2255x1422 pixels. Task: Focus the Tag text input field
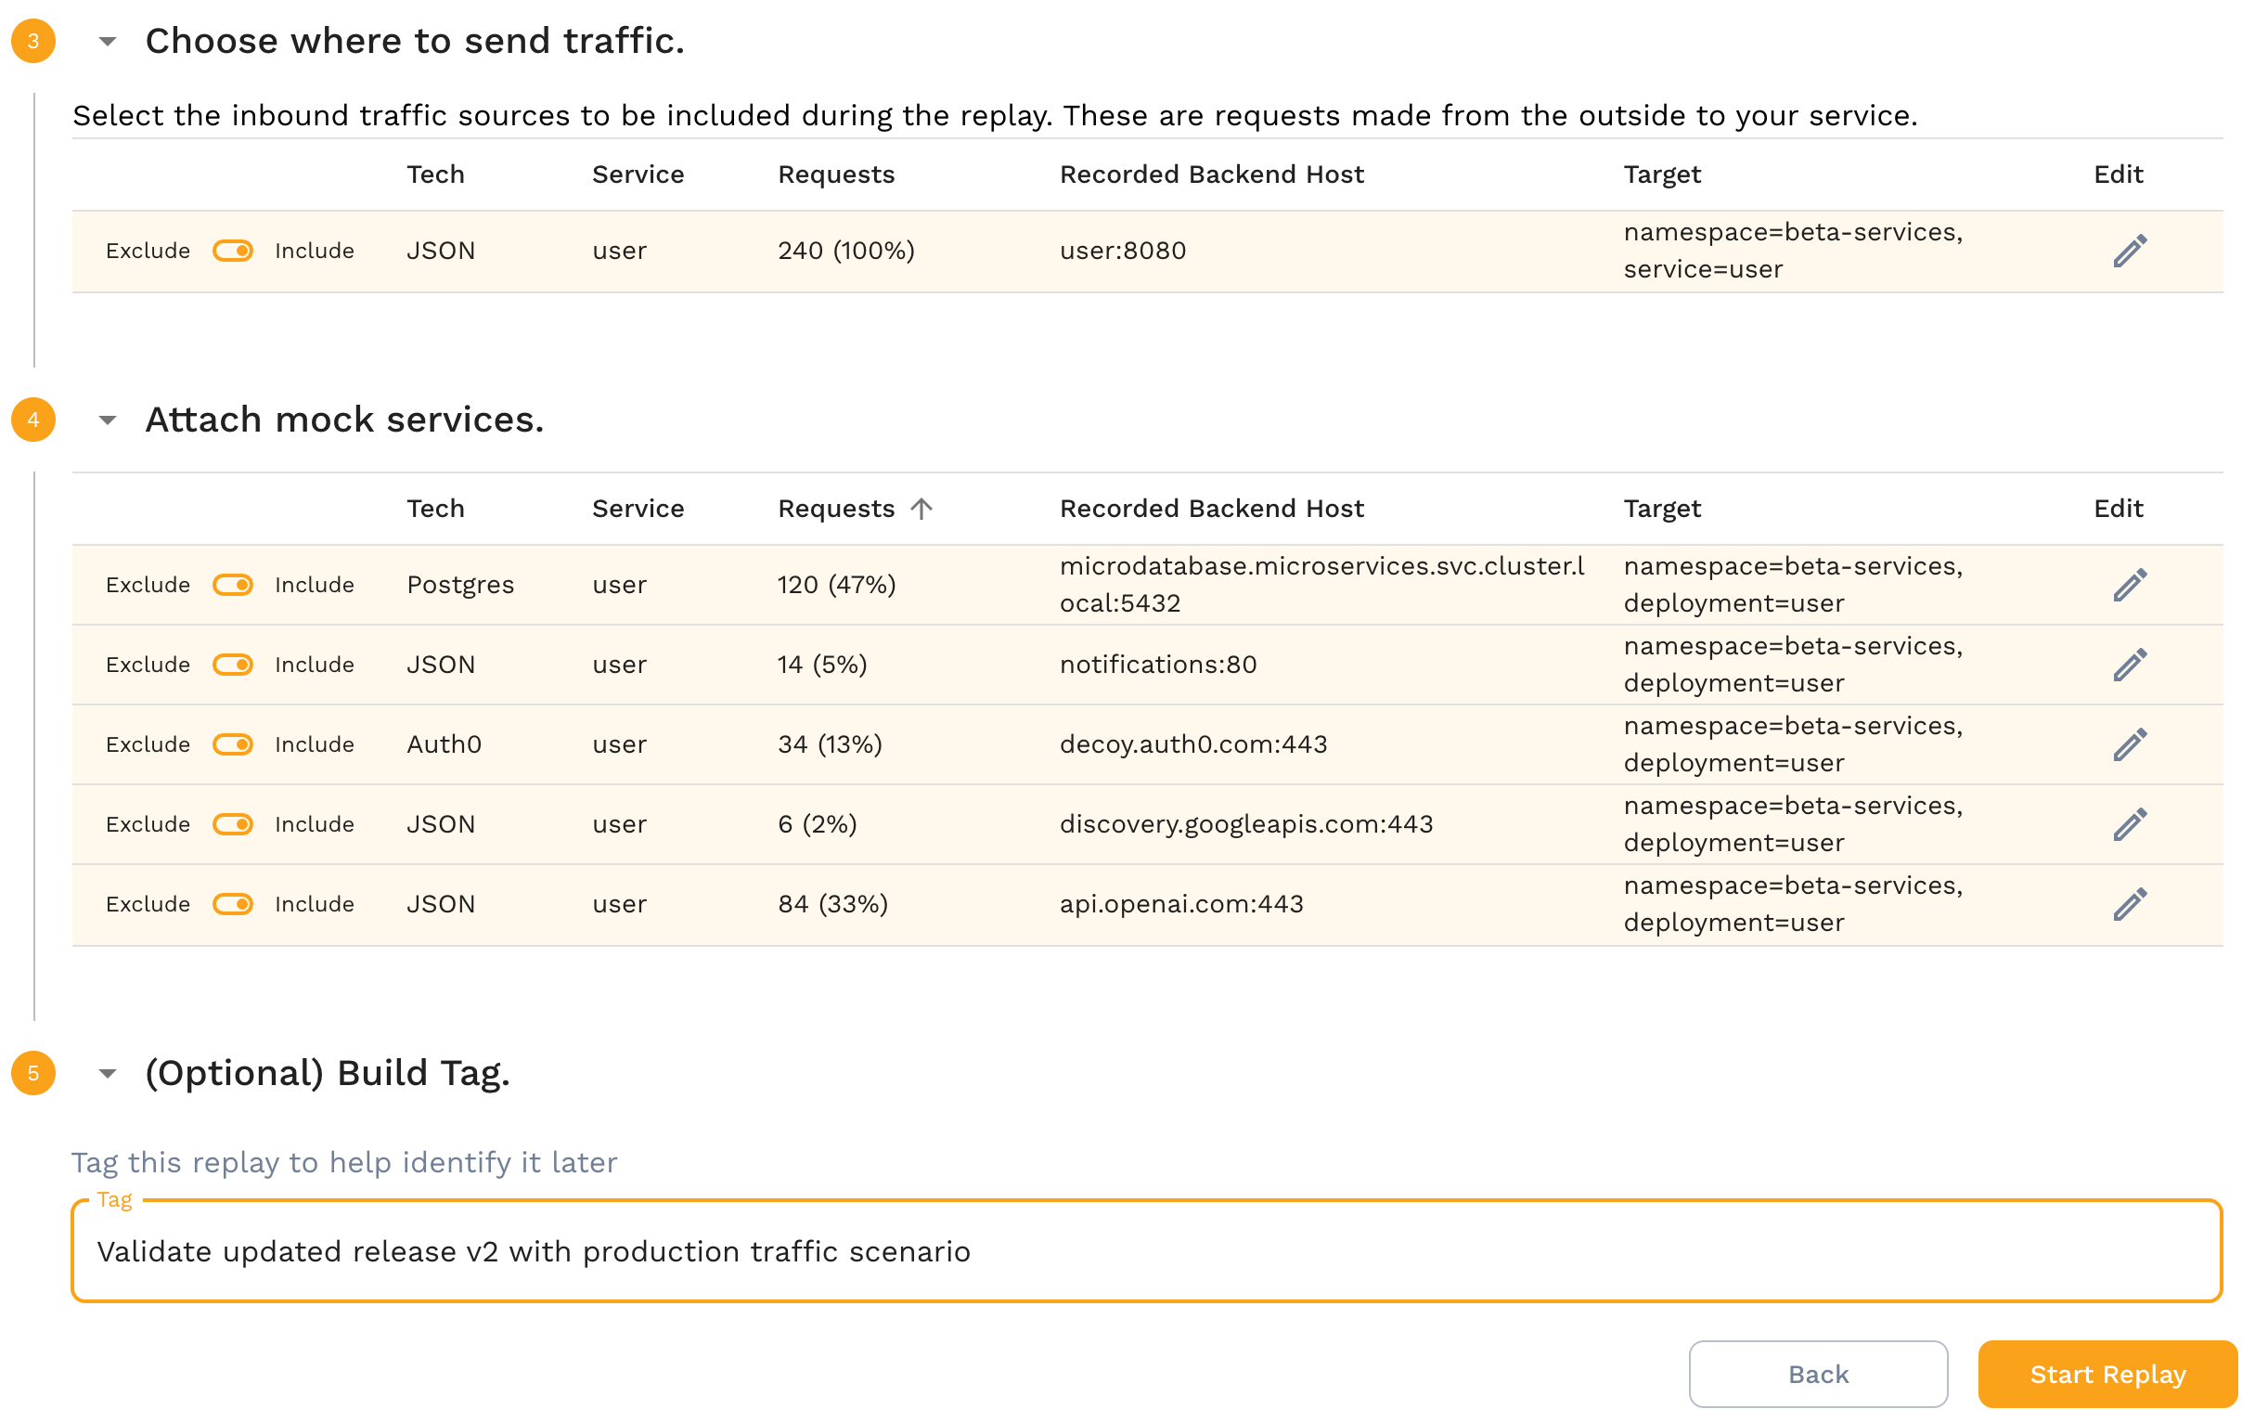point(1145,1251)
